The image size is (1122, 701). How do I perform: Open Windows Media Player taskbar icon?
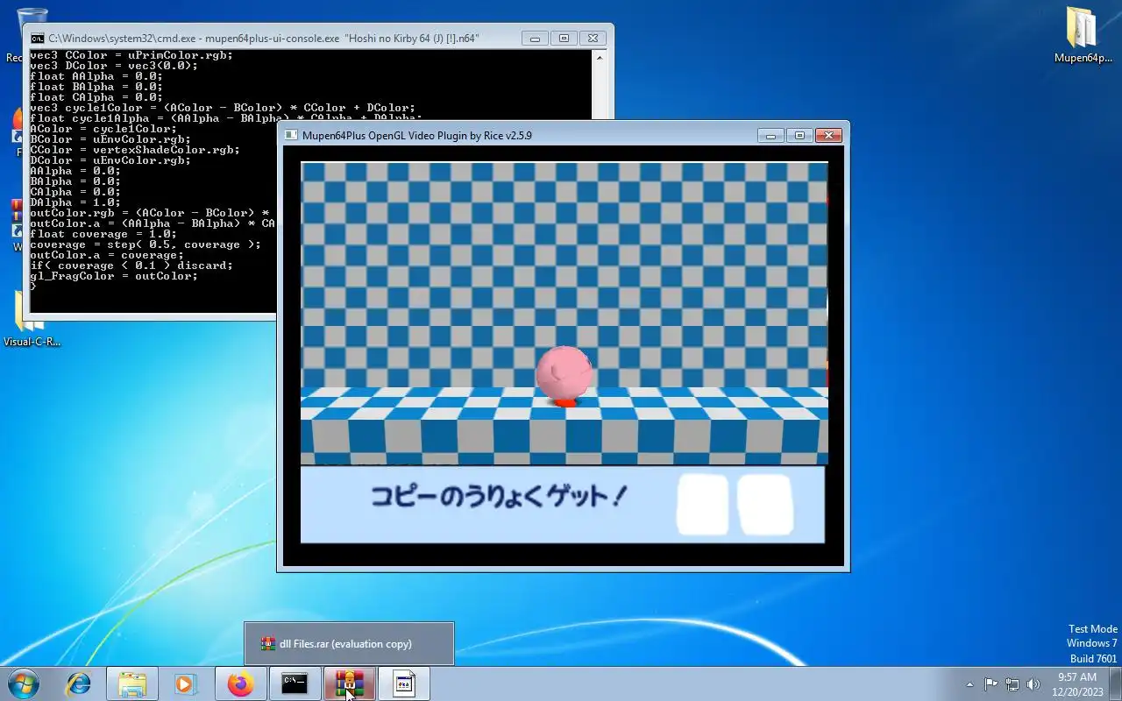click(186, 683)
